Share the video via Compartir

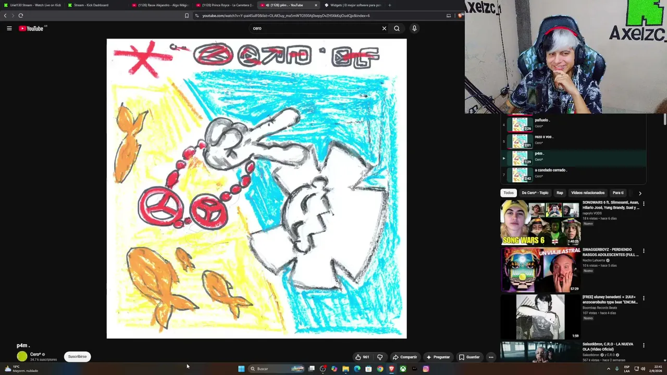coord(405,357)
